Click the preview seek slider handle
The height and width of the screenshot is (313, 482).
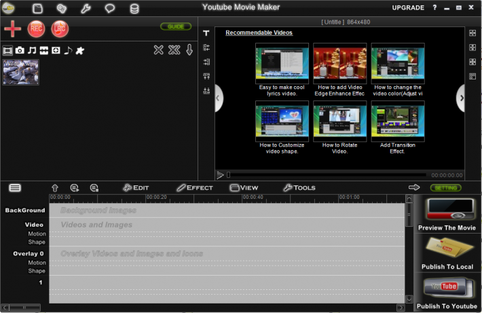pos(228,175)
